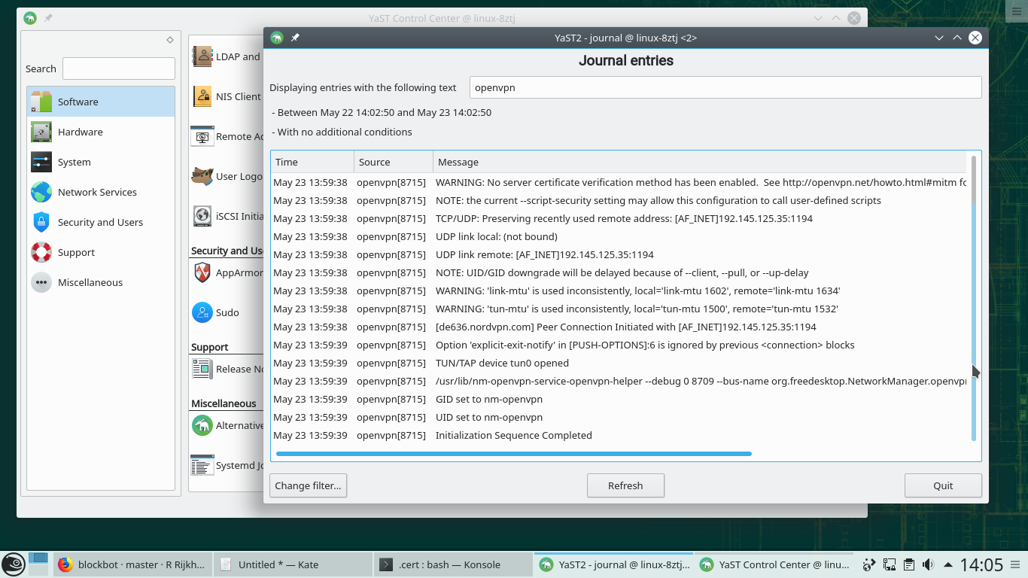Open the LDAP module icon
The width and height of the screenshot is (1028, 578).
[x=202, y=56]
